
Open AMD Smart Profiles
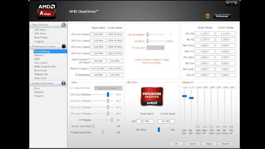[45, 67]
